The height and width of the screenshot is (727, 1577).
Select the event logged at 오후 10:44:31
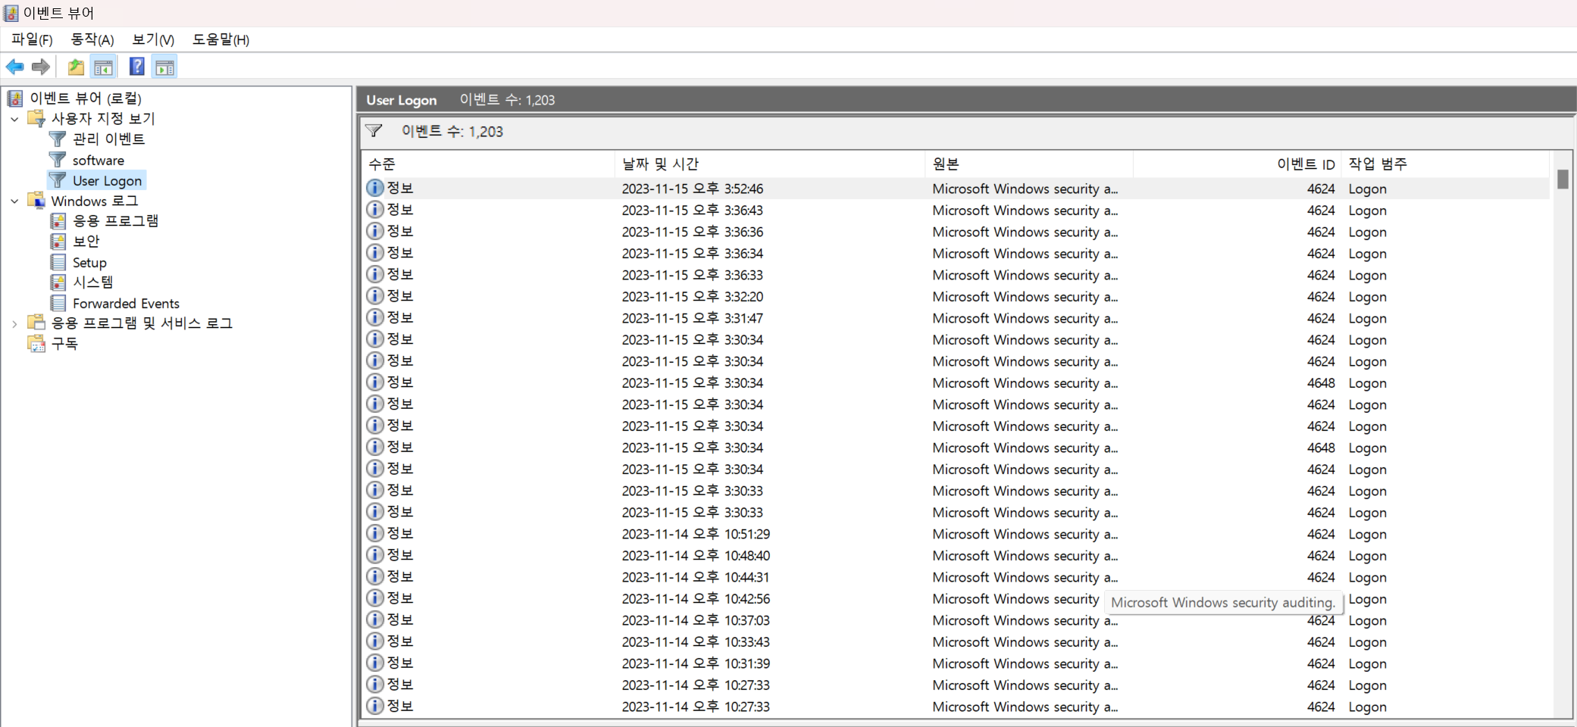956,577
